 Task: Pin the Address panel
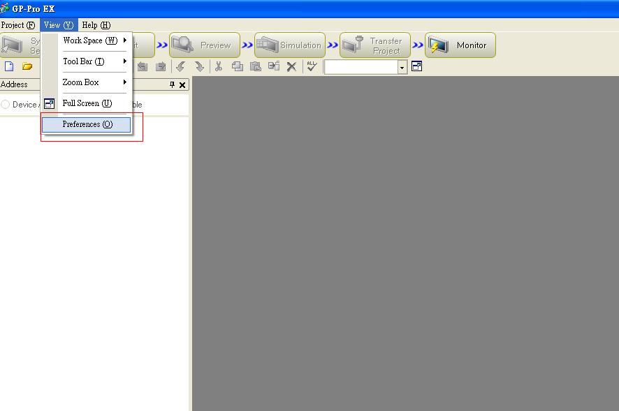[x=173, y=85]
